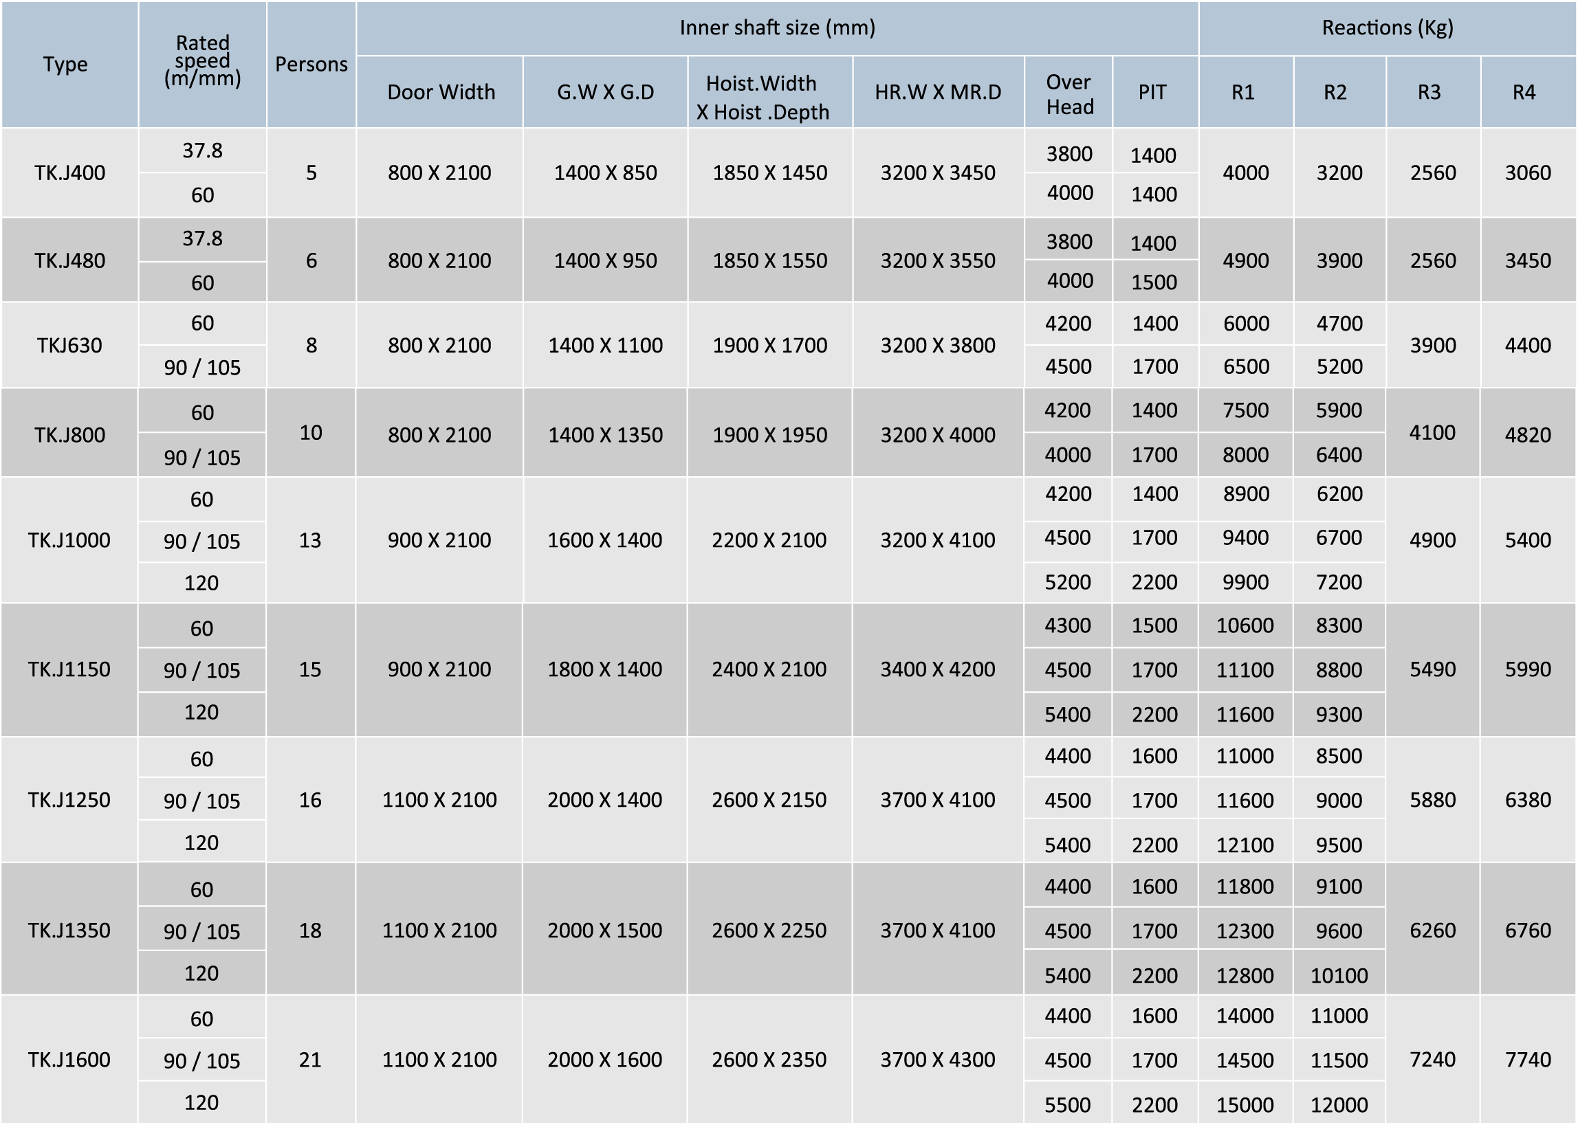The image size is (1578, 1125).
Task: Select the 21 persons cell
Action: click(310, 1059)
